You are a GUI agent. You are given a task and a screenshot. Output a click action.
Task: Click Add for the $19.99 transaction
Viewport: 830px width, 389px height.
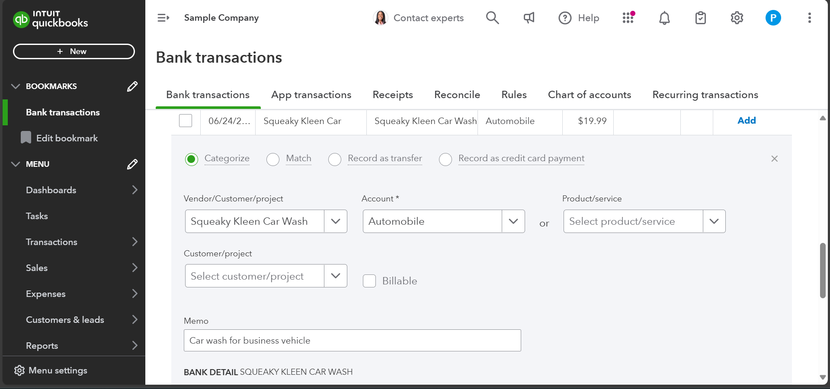tap(746, 121)
